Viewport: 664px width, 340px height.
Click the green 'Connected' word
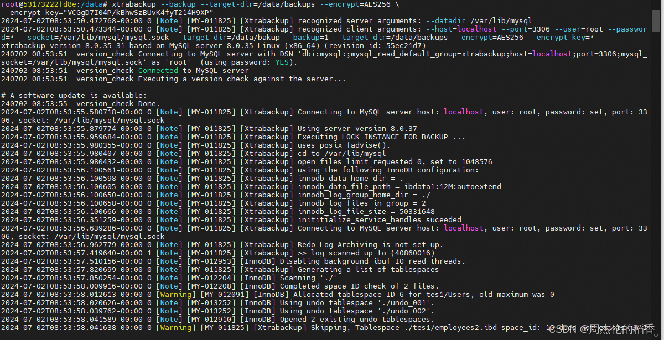coord(158,70)
